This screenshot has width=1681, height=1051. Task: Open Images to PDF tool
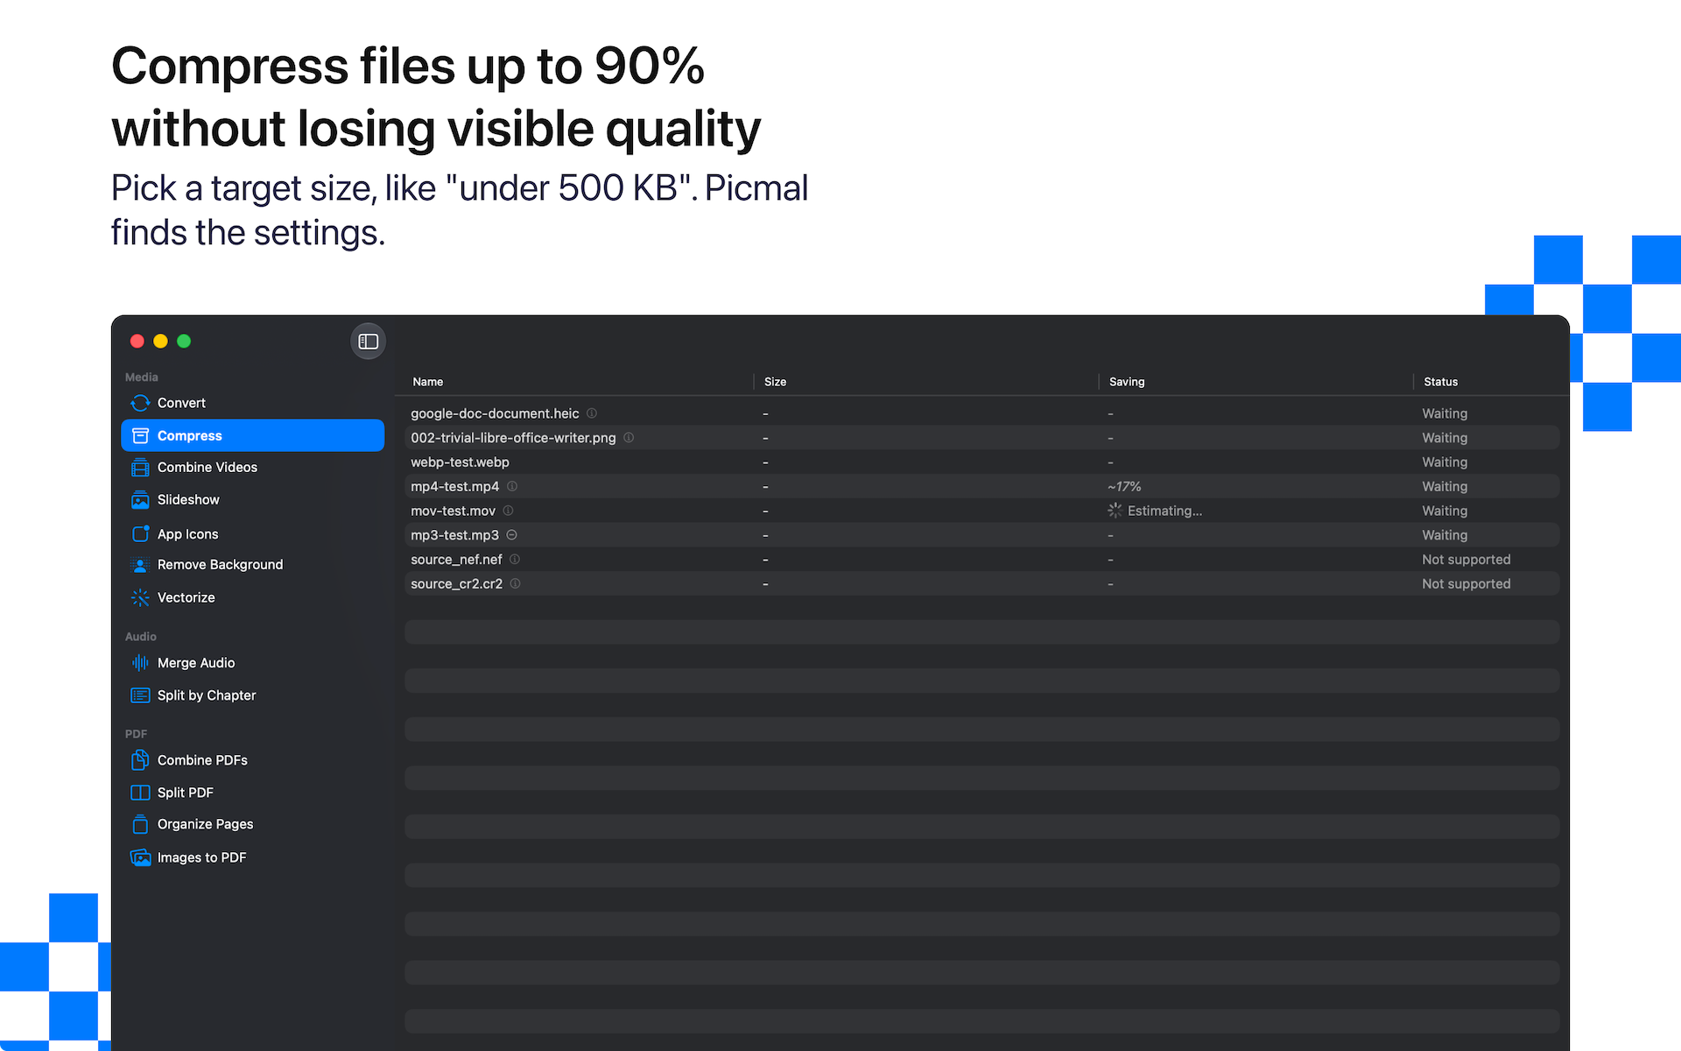coord(252,857)
